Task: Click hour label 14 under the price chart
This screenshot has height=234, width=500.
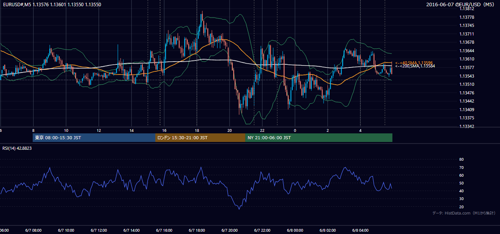Action: coord(131,131)
